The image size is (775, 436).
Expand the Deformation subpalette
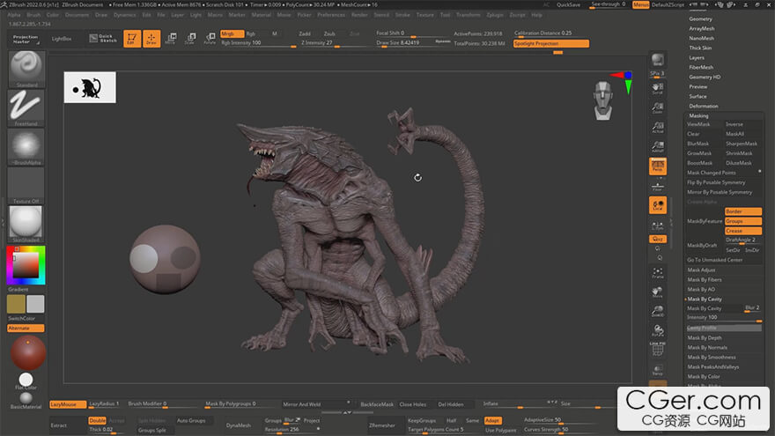coord(704,107)
